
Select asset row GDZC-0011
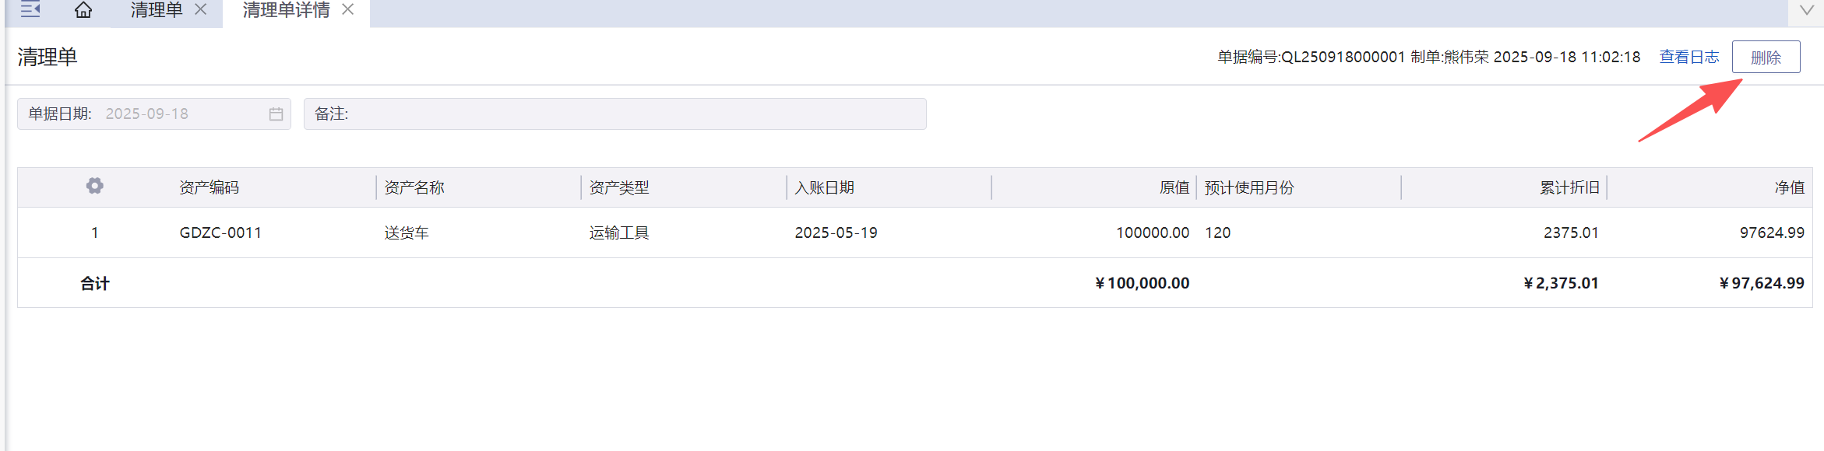pos(220,232)
